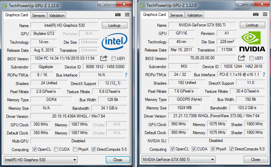Click the GPU-Z title bar icon in Intel window
This screenshot has height=167, width=271.
(5, 6)
